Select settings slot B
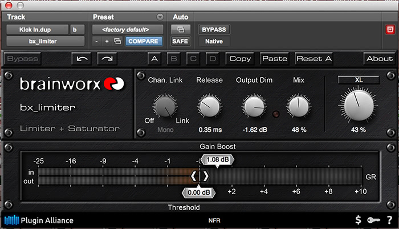The height and width of the screenshot is (229, 399). point(174,59)
